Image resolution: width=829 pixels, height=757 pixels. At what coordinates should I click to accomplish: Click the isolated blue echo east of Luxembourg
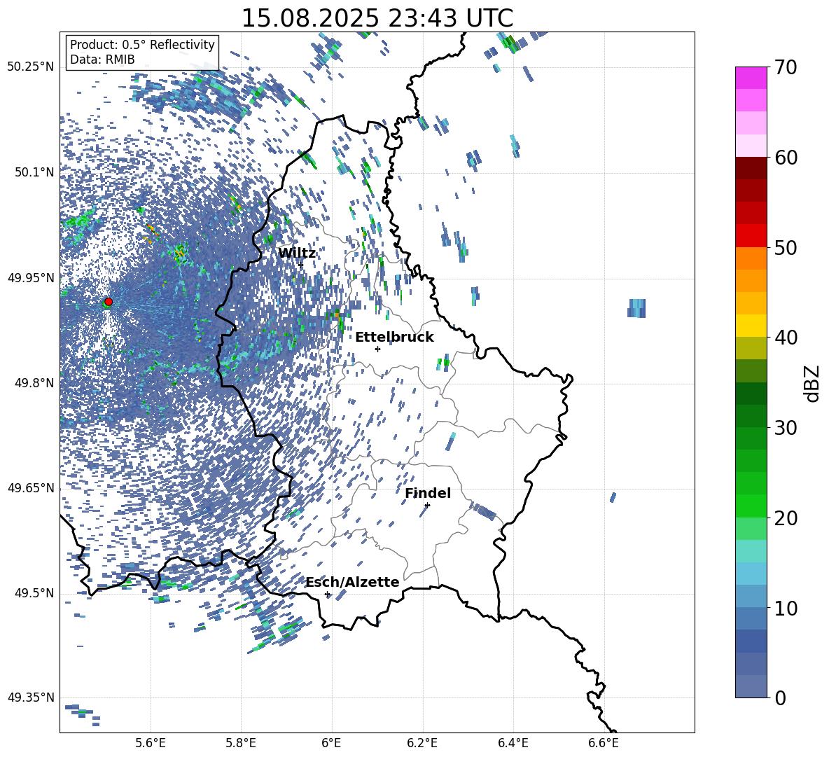(x=636, y=308)
